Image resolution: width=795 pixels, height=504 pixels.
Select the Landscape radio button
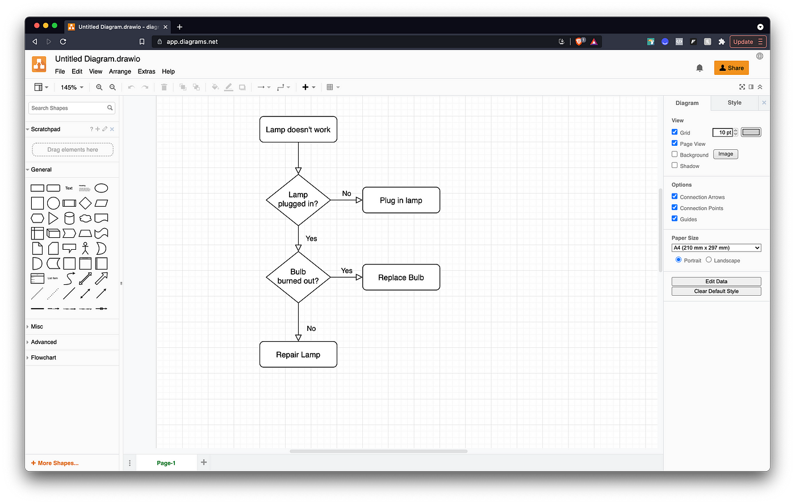tap(709, 259)
